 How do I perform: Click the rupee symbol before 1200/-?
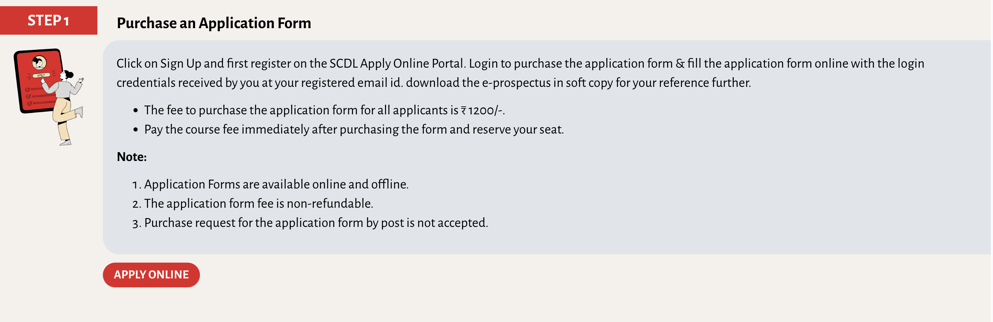463,111
